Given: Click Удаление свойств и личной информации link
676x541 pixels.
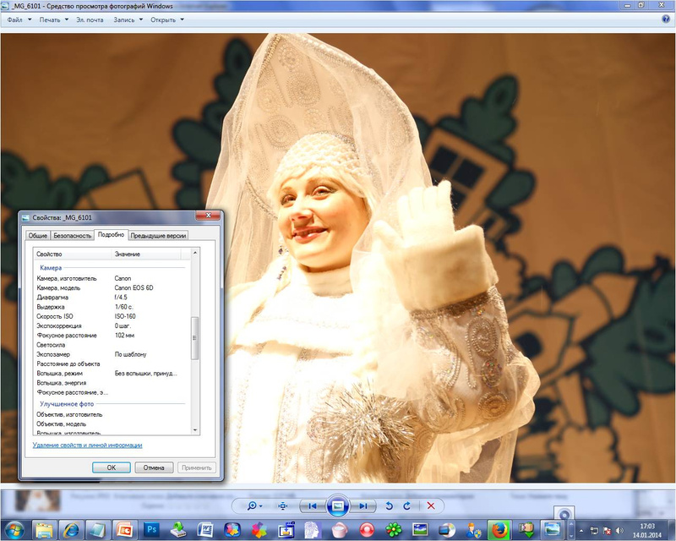Looking at the screenshot, I should click(88, 445).
